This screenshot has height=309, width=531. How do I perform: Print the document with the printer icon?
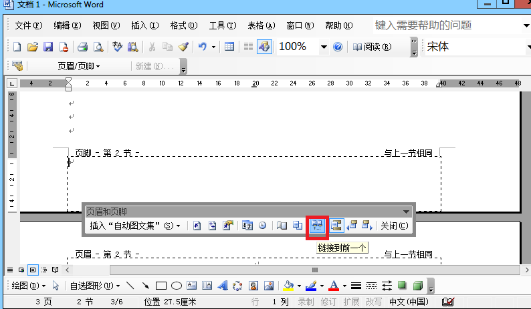tap(82, 47)
